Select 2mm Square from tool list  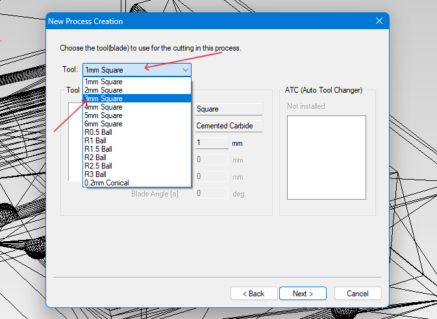(137, 90)
